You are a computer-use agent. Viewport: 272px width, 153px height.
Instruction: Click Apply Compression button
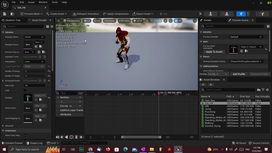pos(116,14)
